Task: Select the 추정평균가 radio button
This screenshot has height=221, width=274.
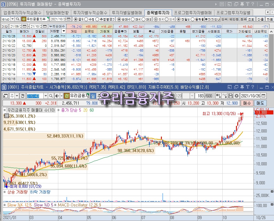Action: (97, 19)
